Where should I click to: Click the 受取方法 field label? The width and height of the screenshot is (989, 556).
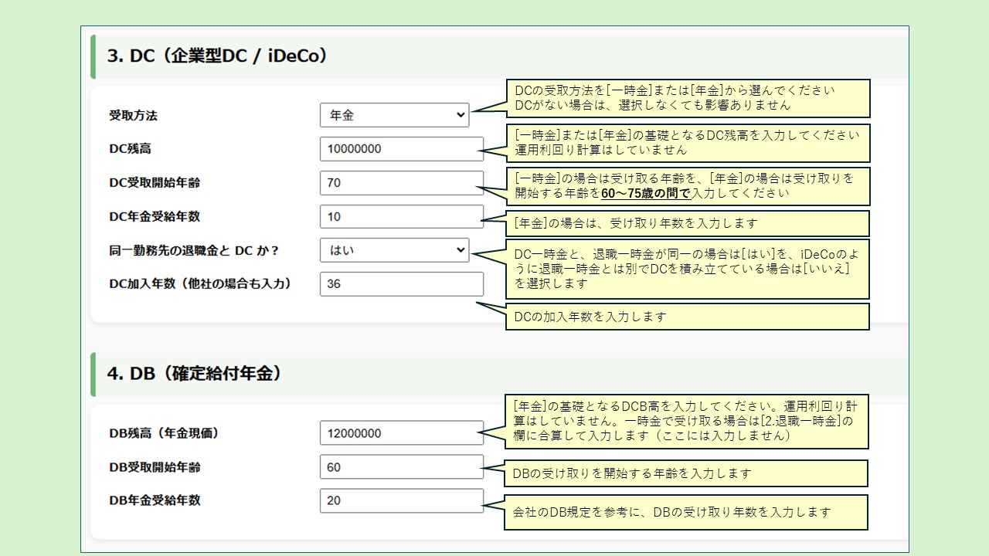[134, 116]
